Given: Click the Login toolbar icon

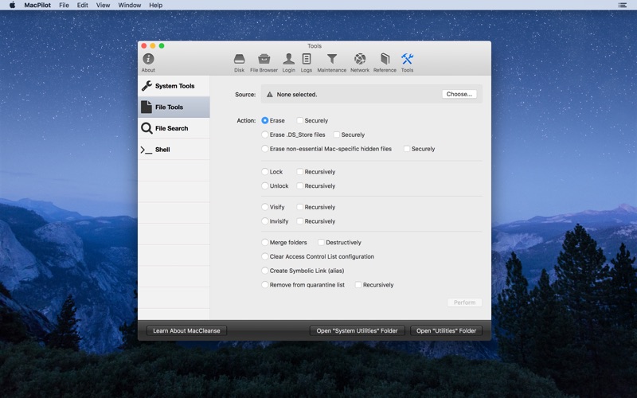Looking at the screenshot, I should click(288, 60).
